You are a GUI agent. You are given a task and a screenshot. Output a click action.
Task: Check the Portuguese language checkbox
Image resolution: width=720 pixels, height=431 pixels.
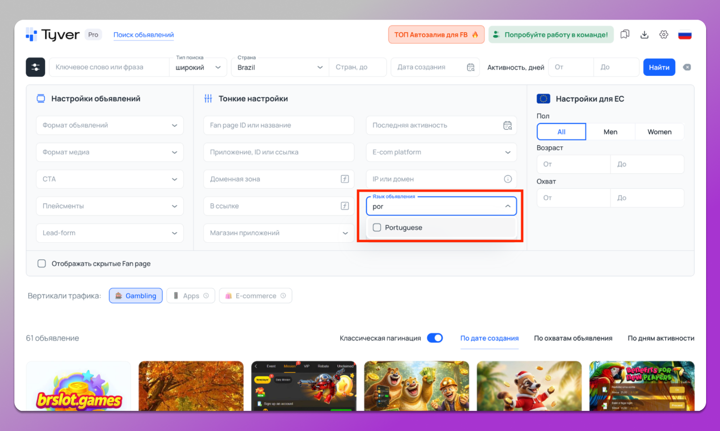click(377, 228)
